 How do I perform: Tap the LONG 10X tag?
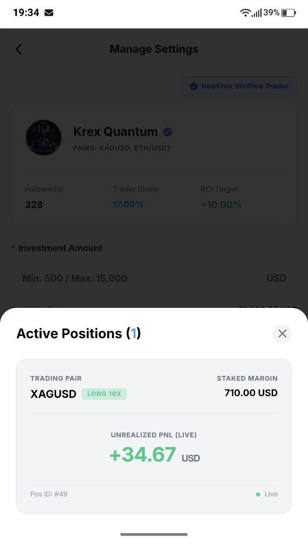[x=104, y=394]
